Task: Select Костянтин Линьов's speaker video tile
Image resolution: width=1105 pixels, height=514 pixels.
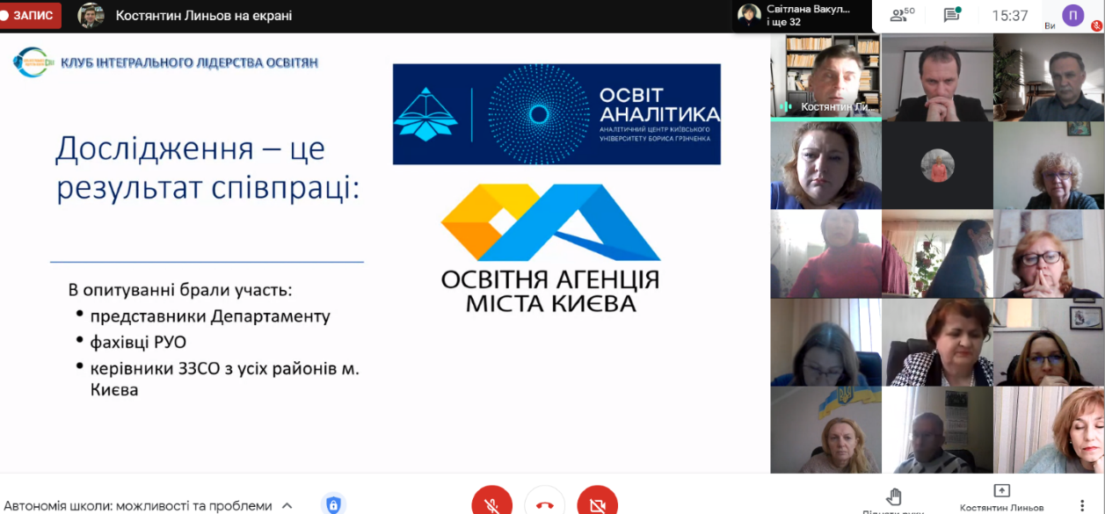Action: [825, 76]
